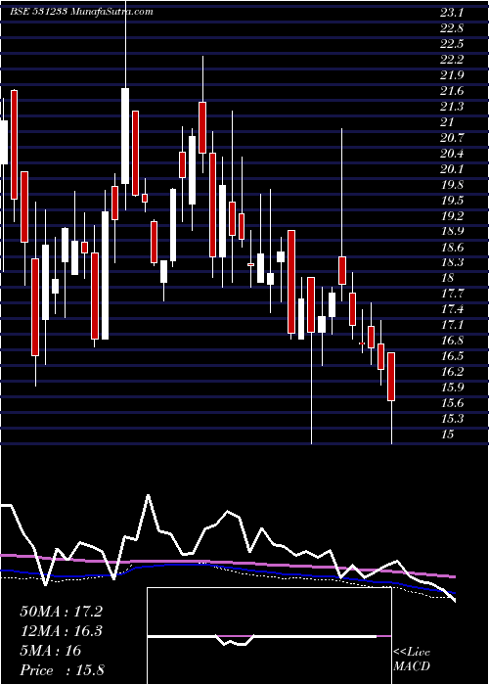Select the 21.6 price axis value
The image size is (489, 685).
(x=451, y=91)
